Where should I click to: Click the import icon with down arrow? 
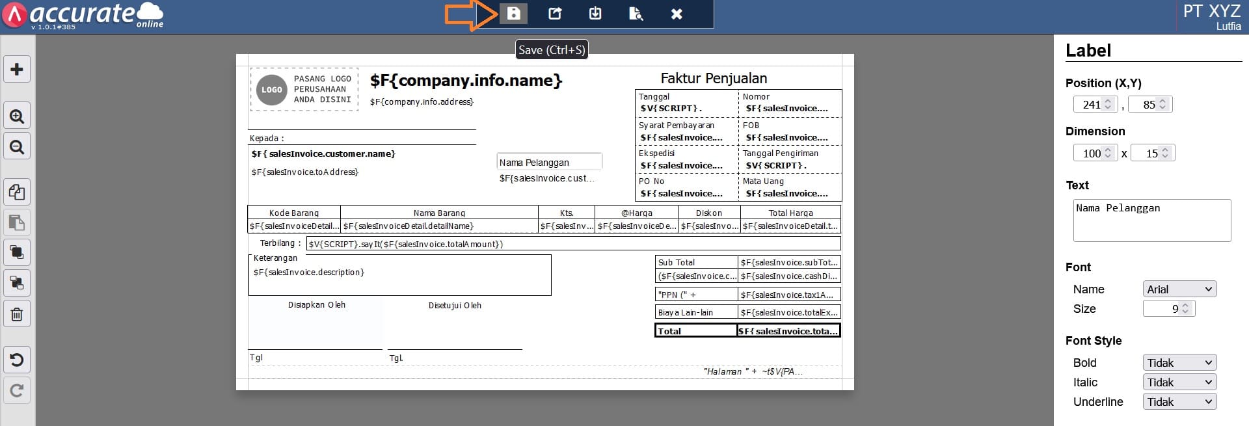pos(595,14)
